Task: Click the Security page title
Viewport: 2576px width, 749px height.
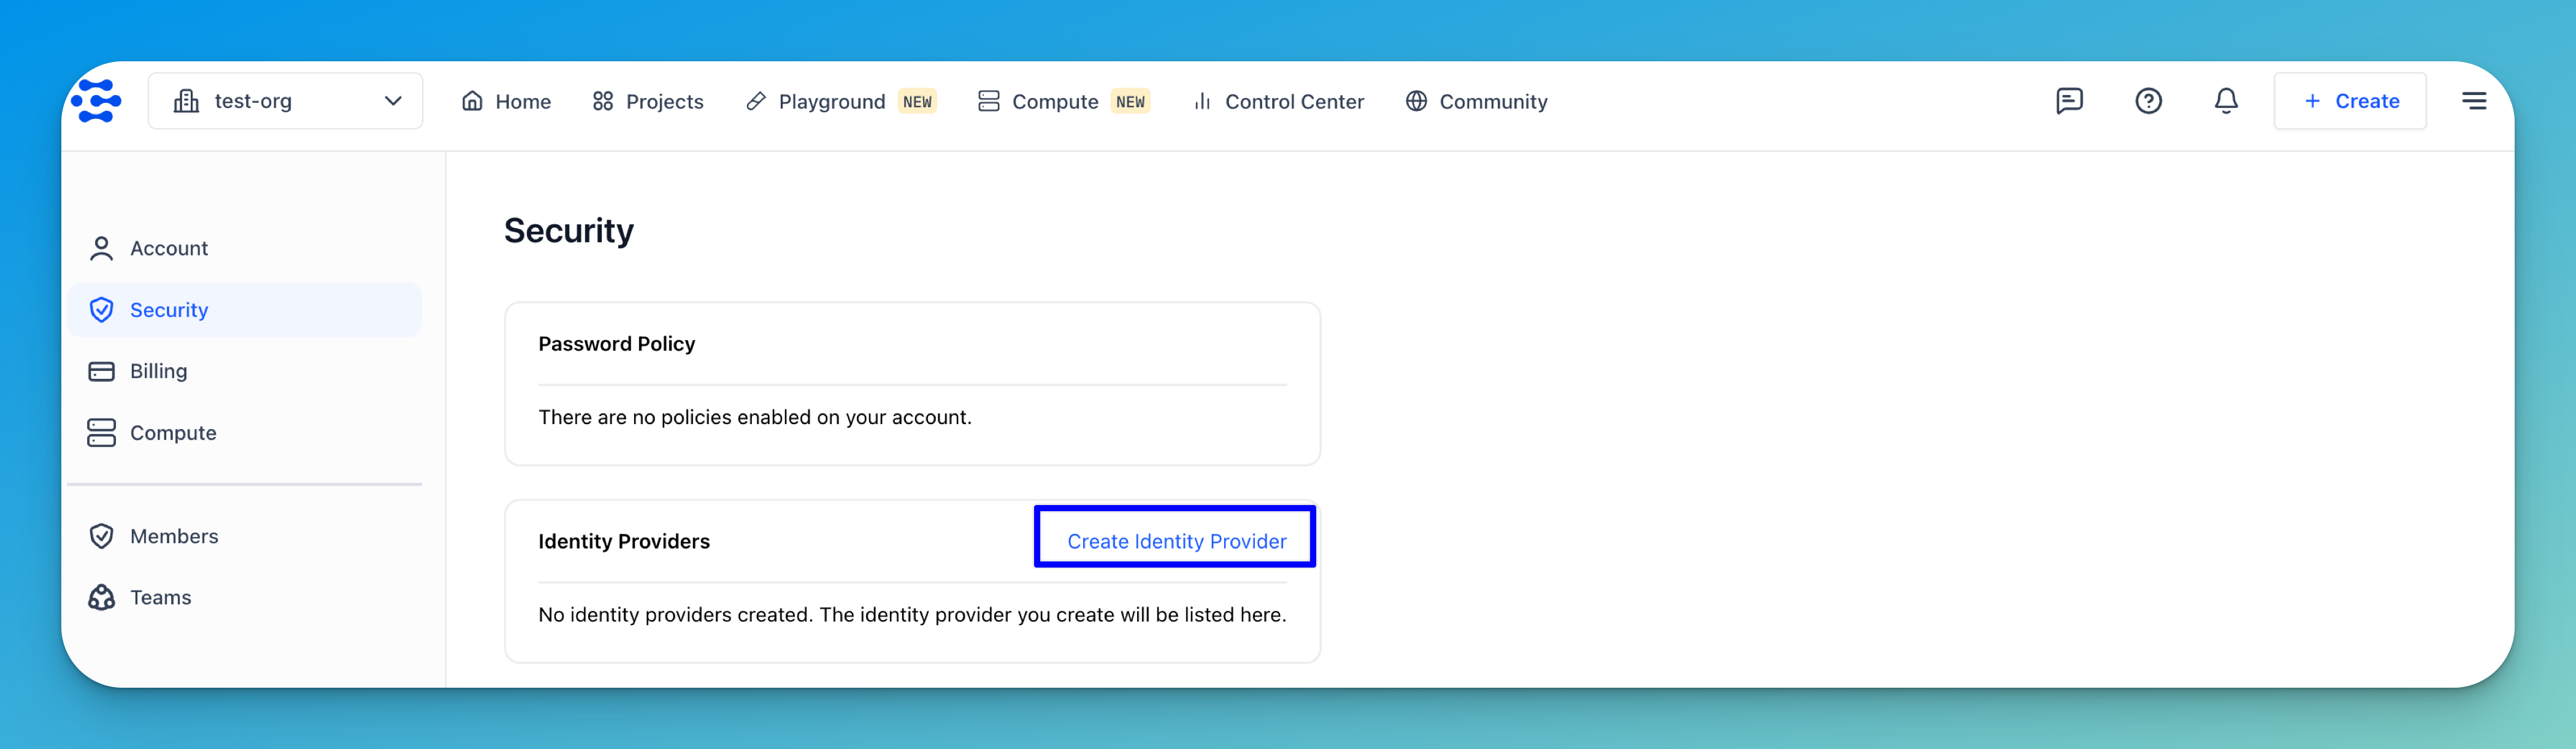Action: pyautogui.click(x=569, y=231)
